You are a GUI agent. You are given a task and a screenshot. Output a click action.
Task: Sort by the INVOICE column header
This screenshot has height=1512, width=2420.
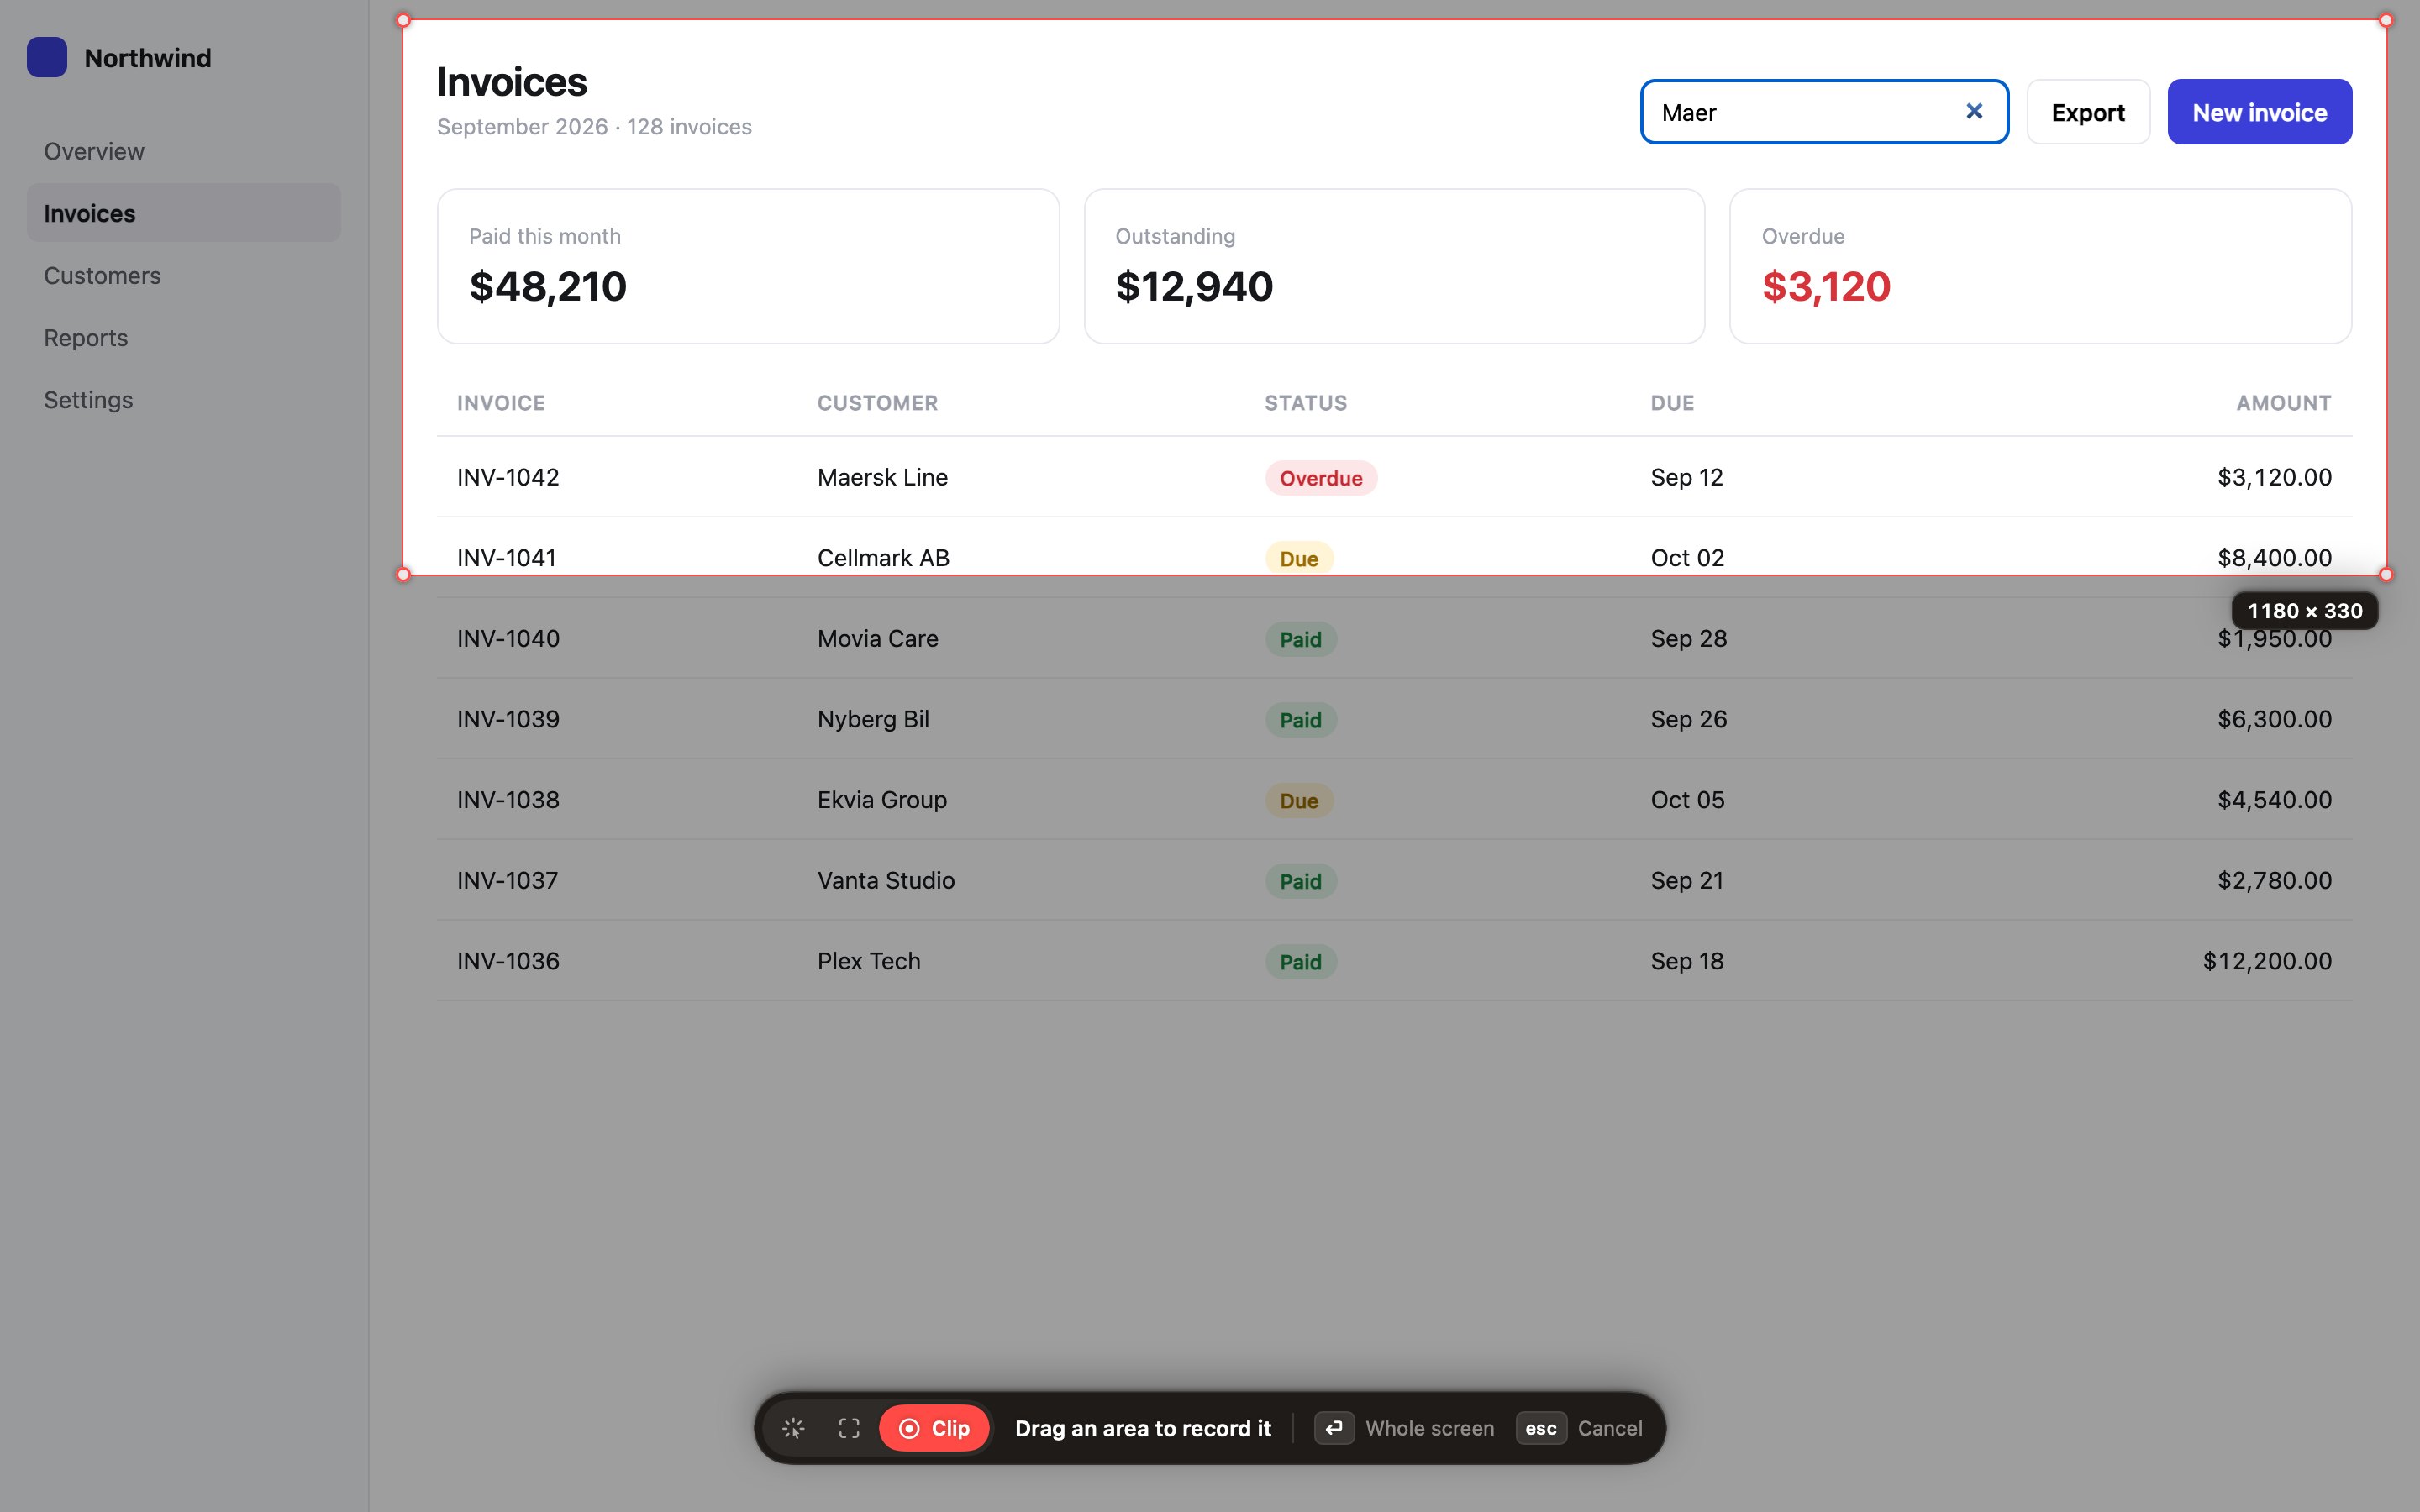(x=501, y=403)
